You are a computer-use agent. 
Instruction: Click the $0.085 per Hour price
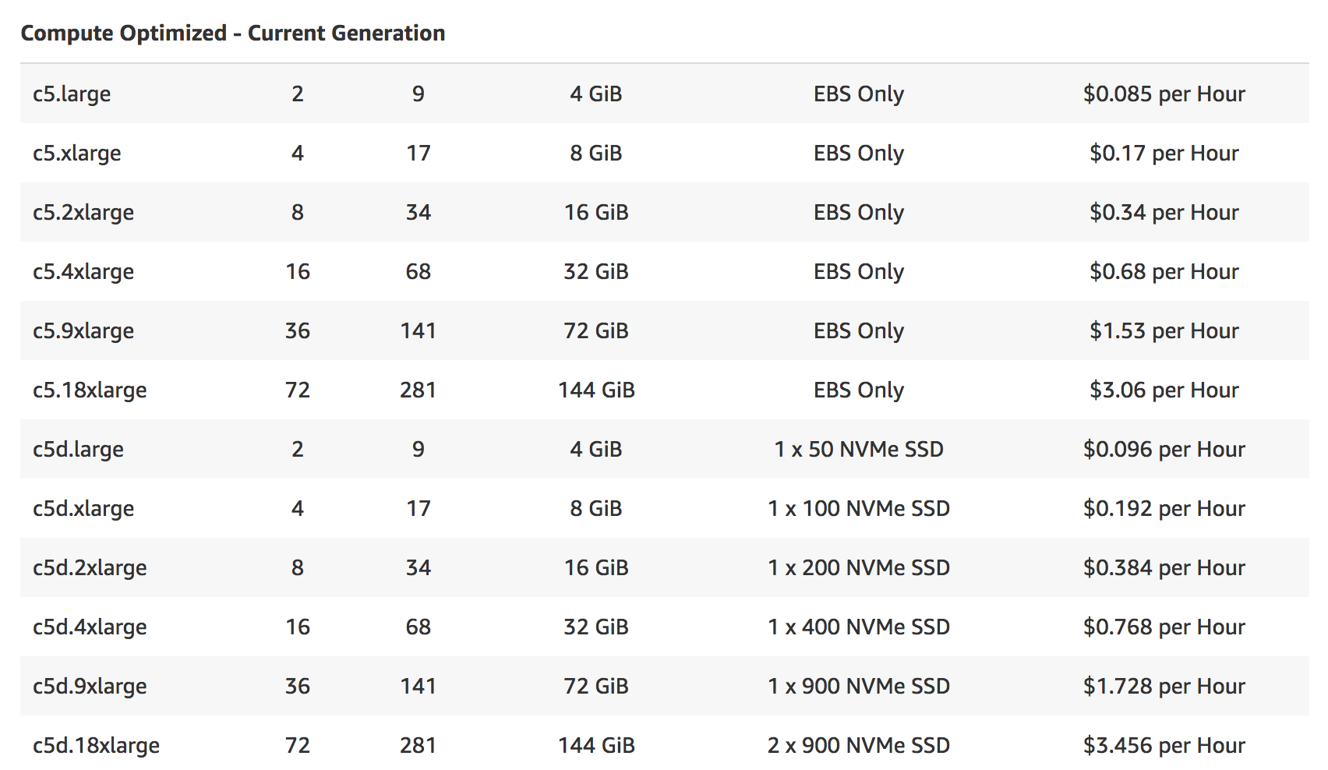pyautogui.click(x=1164, y=94)
